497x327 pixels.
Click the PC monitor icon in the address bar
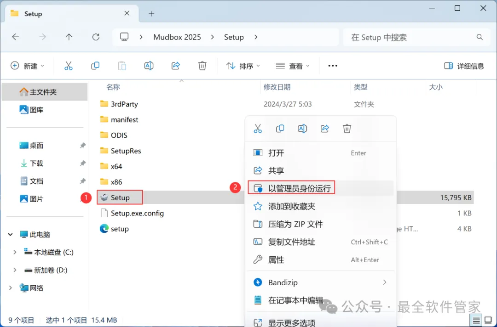click(x=124, y=37)
